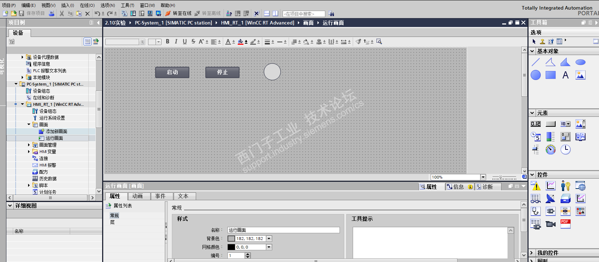Screen dimensions: 599x262
Task: Expand the 画面管理 tree node
Action: (29, 145)
